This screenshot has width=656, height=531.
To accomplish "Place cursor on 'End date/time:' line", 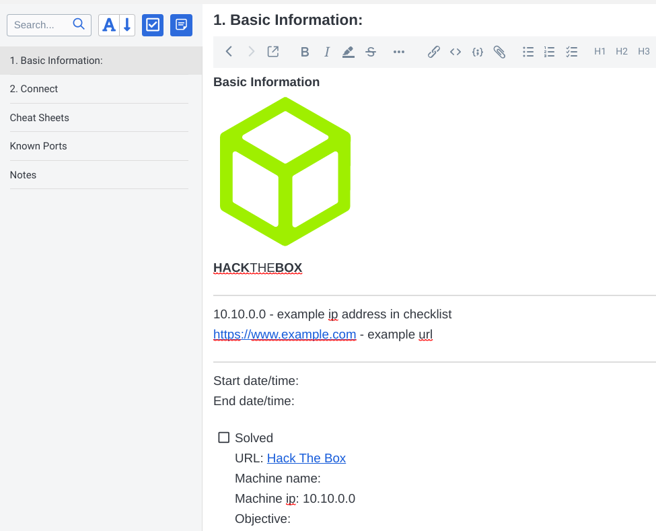I will coord(254,401).
